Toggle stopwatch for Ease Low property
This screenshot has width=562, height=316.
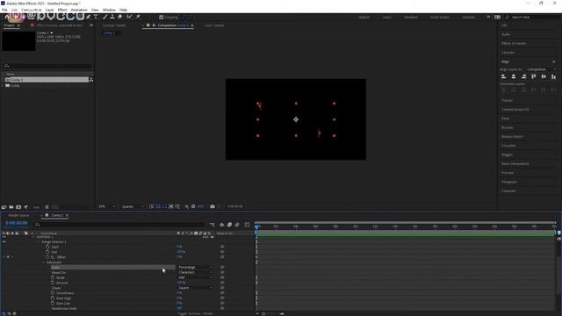pyautogui.click(x=53, y=303)
